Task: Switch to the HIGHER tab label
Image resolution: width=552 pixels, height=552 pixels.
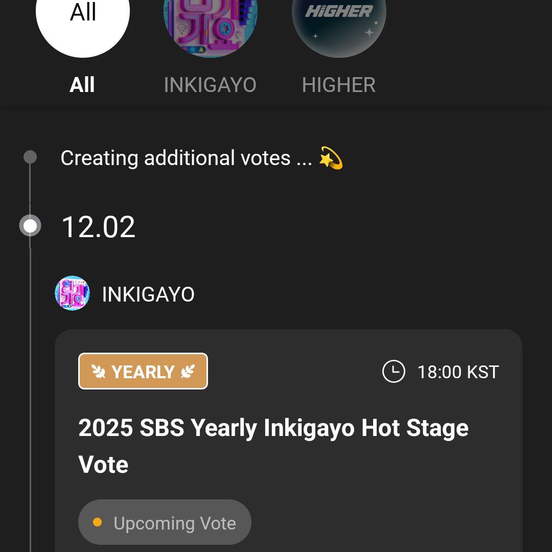Action: tap(339, 85)
